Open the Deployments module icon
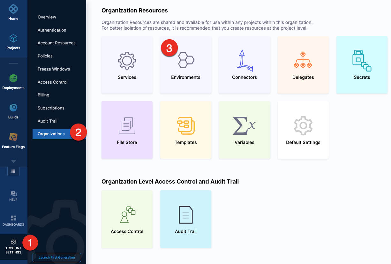 coord(13,78)
